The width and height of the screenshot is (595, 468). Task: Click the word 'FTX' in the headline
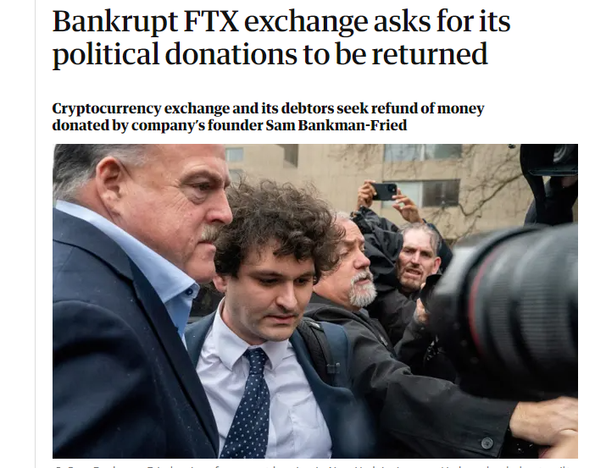pos(211,22)
